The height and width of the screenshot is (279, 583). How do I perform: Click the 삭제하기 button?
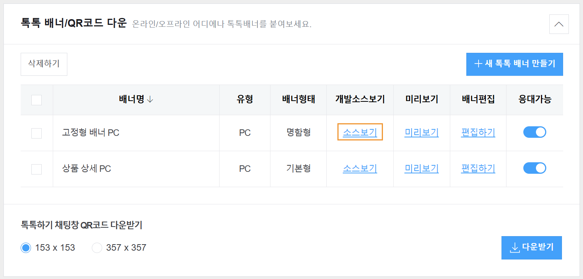click(x=44, y=64)
